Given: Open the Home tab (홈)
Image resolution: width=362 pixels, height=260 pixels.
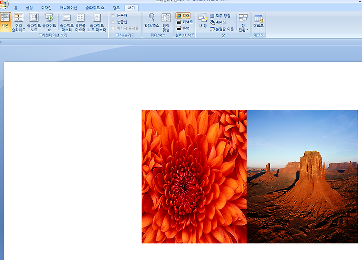Looking at the screenshot, I should 16,8.
